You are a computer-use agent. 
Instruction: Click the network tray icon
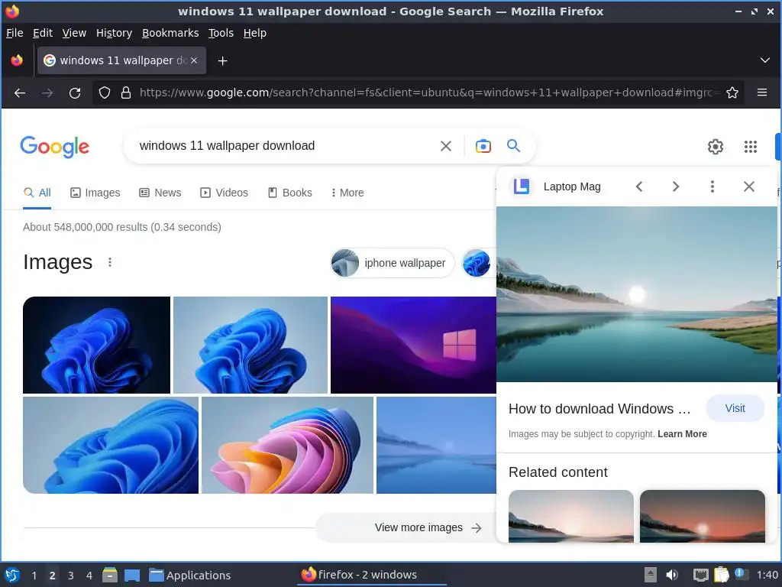click(x=700, y=575)
